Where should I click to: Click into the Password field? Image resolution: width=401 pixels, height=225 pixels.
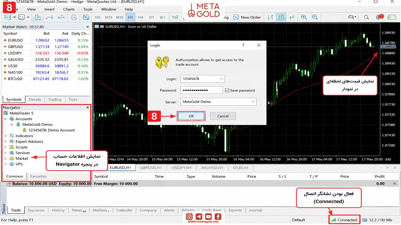[x=202, y=90]
